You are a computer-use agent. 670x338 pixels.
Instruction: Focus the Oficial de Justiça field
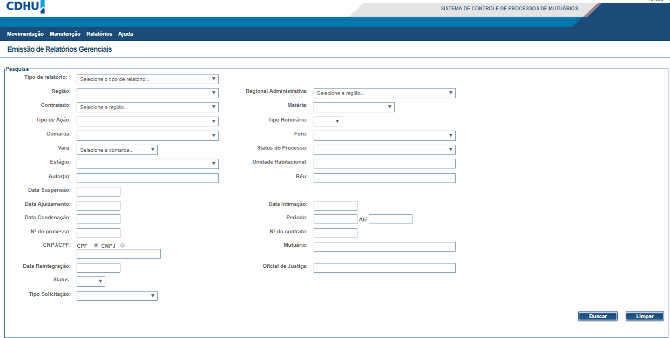(384, 268)
